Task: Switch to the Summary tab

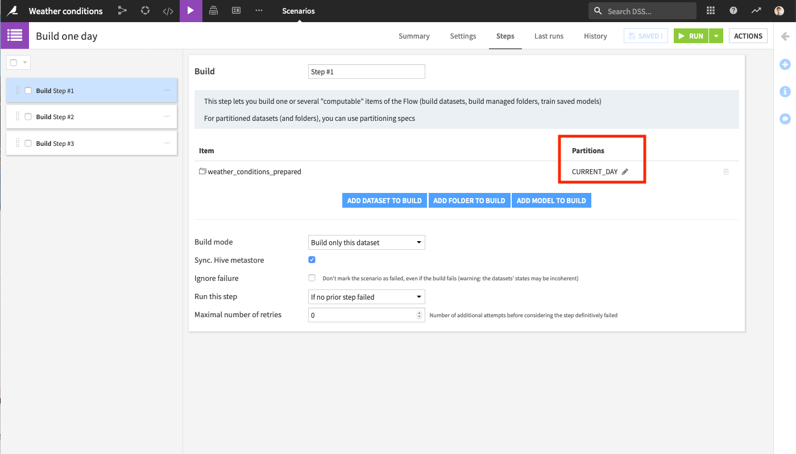Action: 414,36
